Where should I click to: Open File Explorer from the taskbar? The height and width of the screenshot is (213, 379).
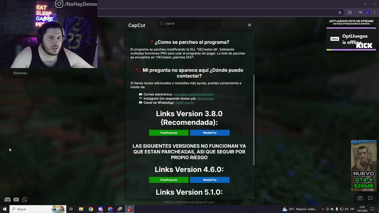click(81, 209)
